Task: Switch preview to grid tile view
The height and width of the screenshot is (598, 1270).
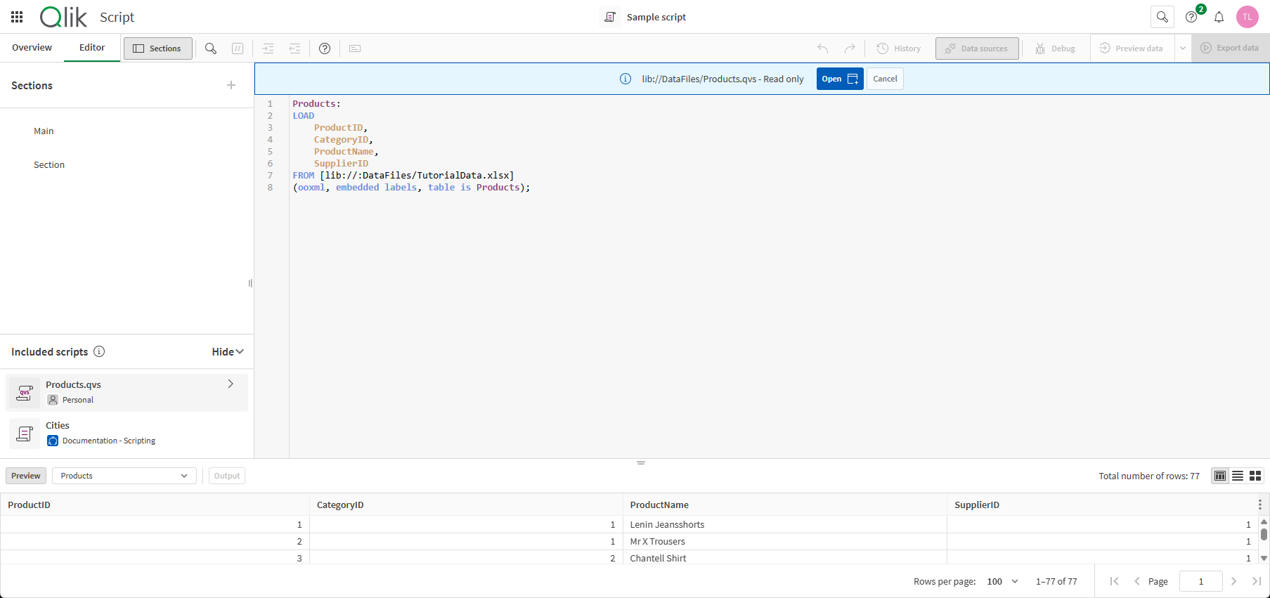Action: coord(1255,476)
